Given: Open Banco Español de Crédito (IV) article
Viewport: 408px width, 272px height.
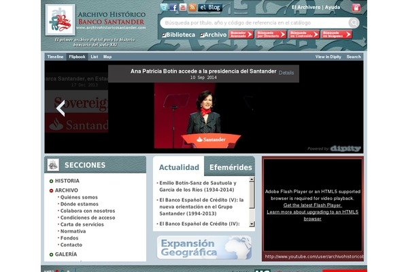Looking at the screenshot, I should pos(199,224).
